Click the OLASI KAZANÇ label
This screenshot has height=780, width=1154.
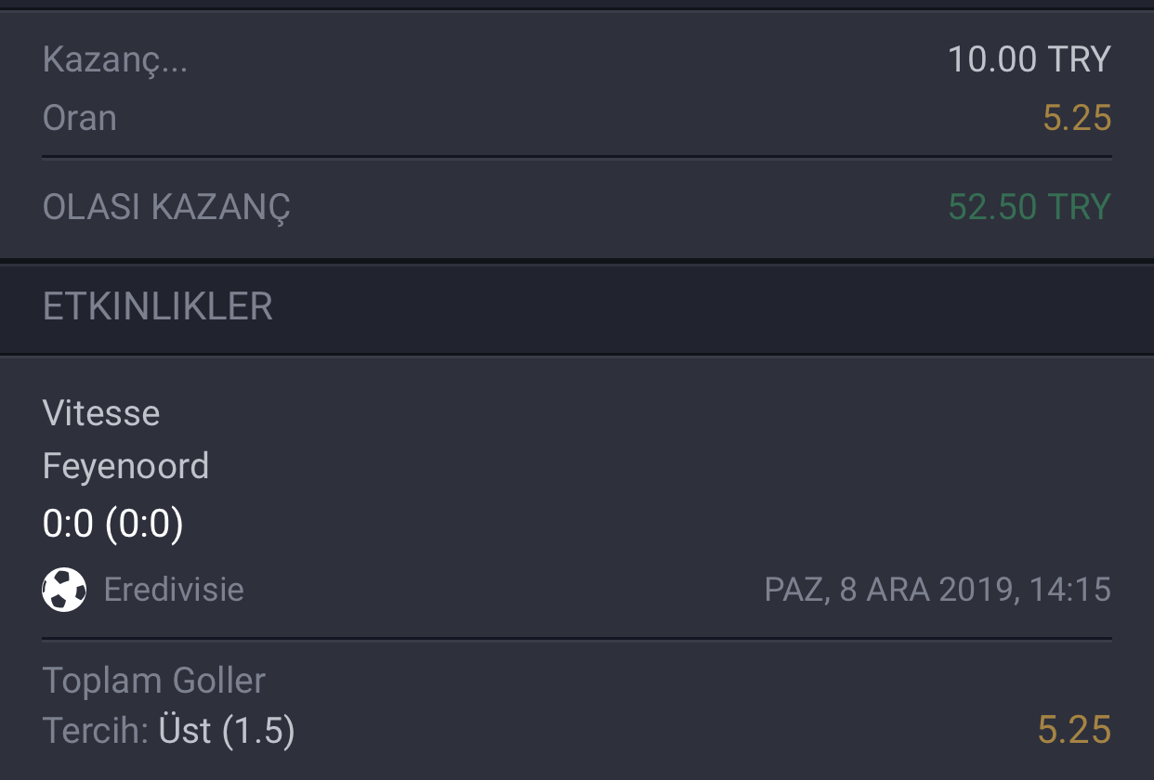pyautogui.click(x=166, y=207)
